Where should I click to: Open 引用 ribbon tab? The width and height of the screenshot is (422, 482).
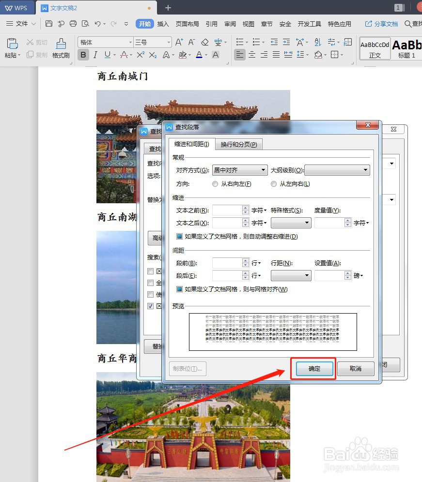pos(211,24)
